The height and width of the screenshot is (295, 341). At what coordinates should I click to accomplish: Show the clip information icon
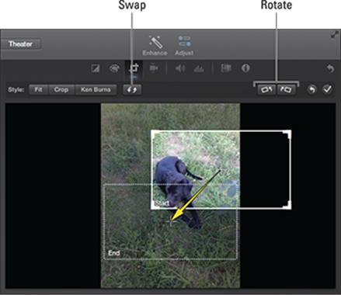pos(245,68)
